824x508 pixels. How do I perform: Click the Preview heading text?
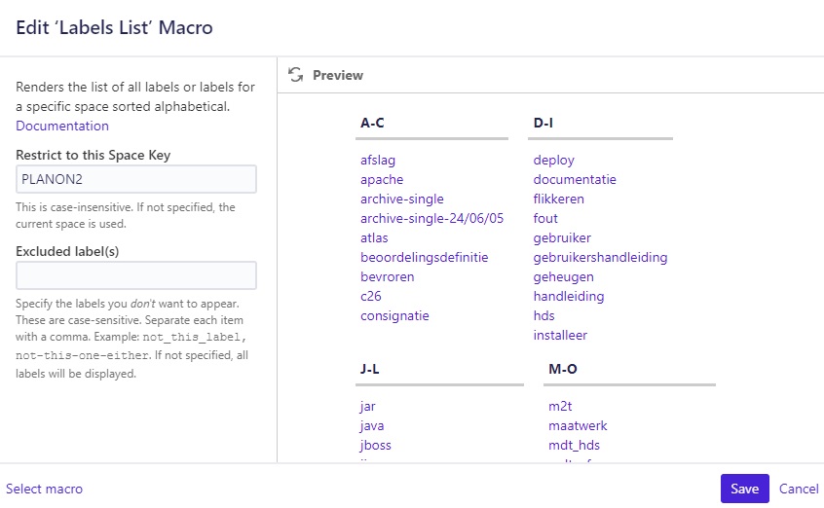(338, 75)
